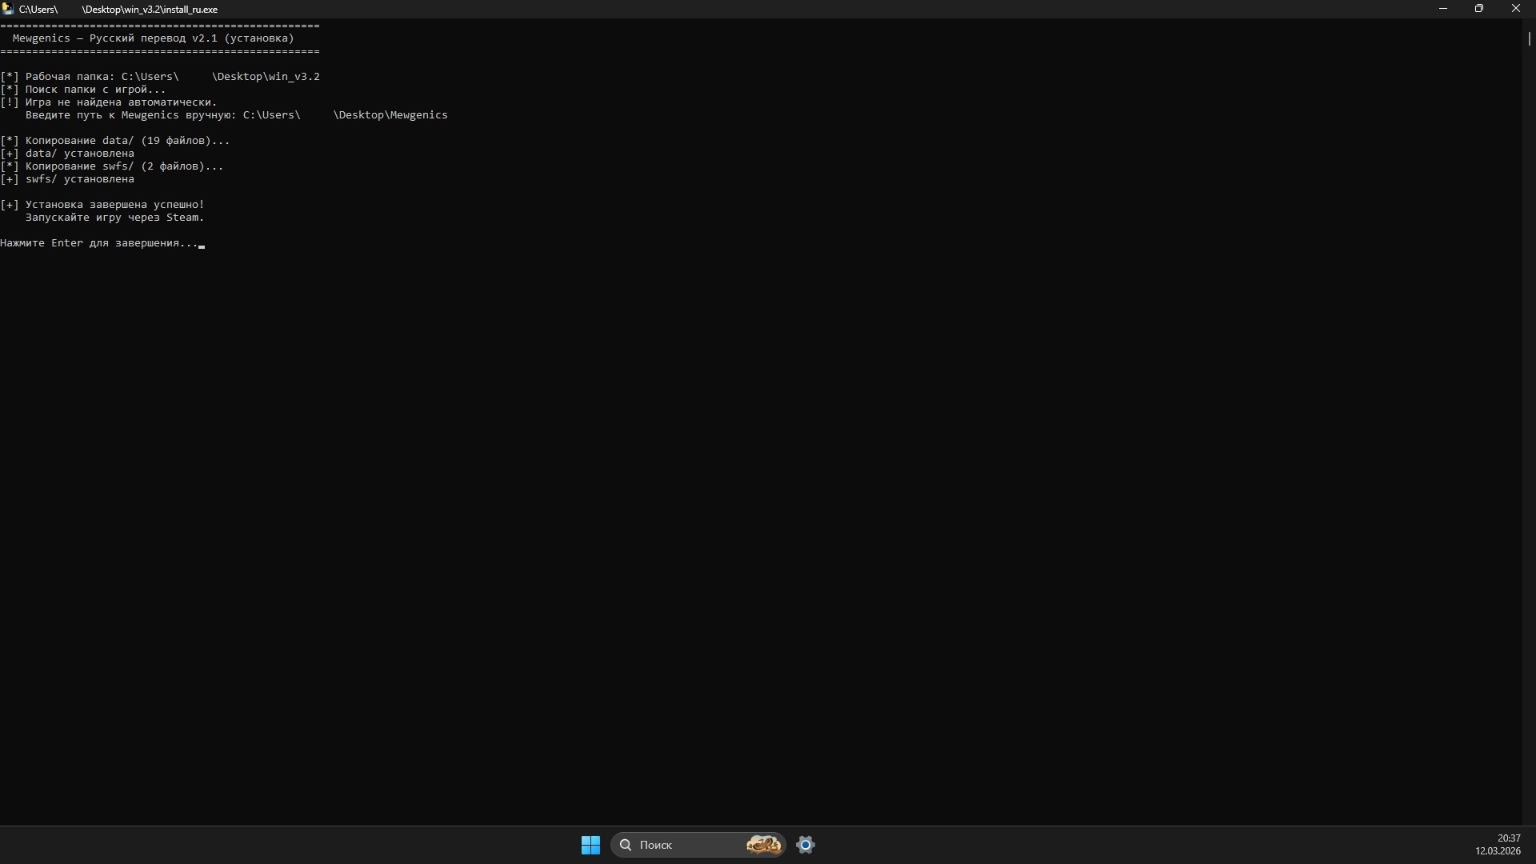The width and height of the screenshot is (1536, 864).
Task: Click the 'Установка завершена успешно!' line
Action: point(115,205)
